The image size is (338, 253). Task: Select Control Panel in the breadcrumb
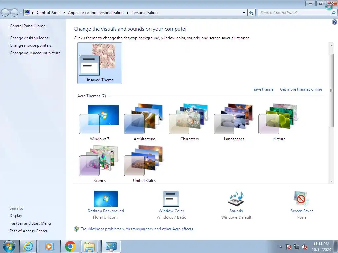pos(49,13)
